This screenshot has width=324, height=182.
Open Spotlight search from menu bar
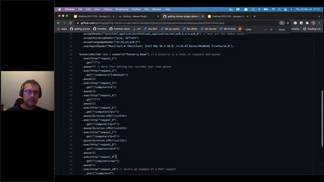pyautogui.click(x=279, y=9)
